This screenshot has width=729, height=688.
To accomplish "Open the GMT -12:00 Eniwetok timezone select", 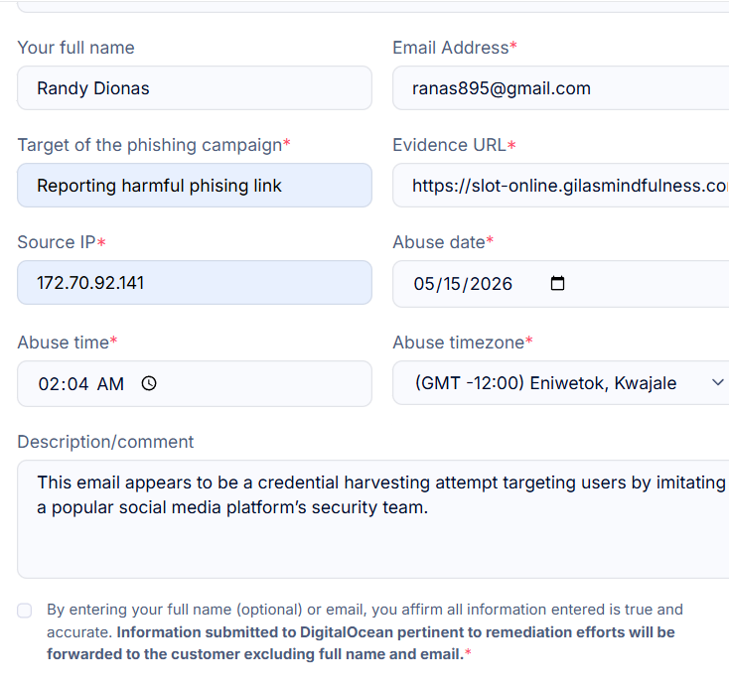I will tap(561, 383).
